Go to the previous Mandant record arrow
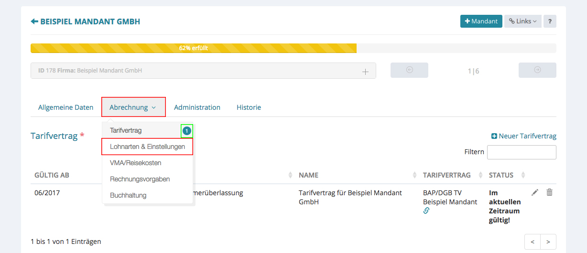Viewport: 587px width, 253px height. tap(409, 70)
